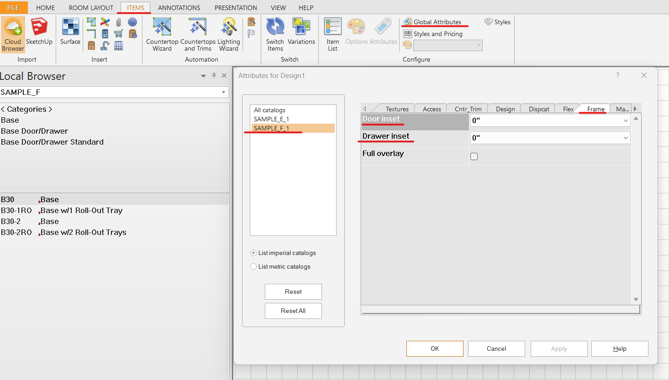This screenshot has height=380, width=669.
Task: Switch to the Textures tab
Action: pyautogui.click(x=397, y=109)
